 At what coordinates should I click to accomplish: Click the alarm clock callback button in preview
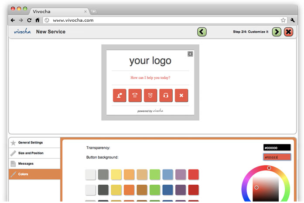[150, 96]
